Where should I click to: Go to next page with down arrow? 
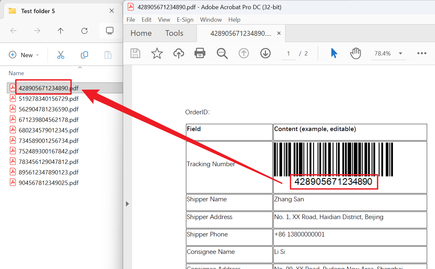265,53
